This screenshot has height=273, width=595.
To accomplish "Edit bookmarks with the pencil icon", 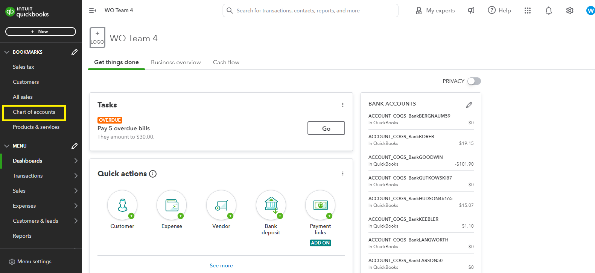I will [75, 52].
